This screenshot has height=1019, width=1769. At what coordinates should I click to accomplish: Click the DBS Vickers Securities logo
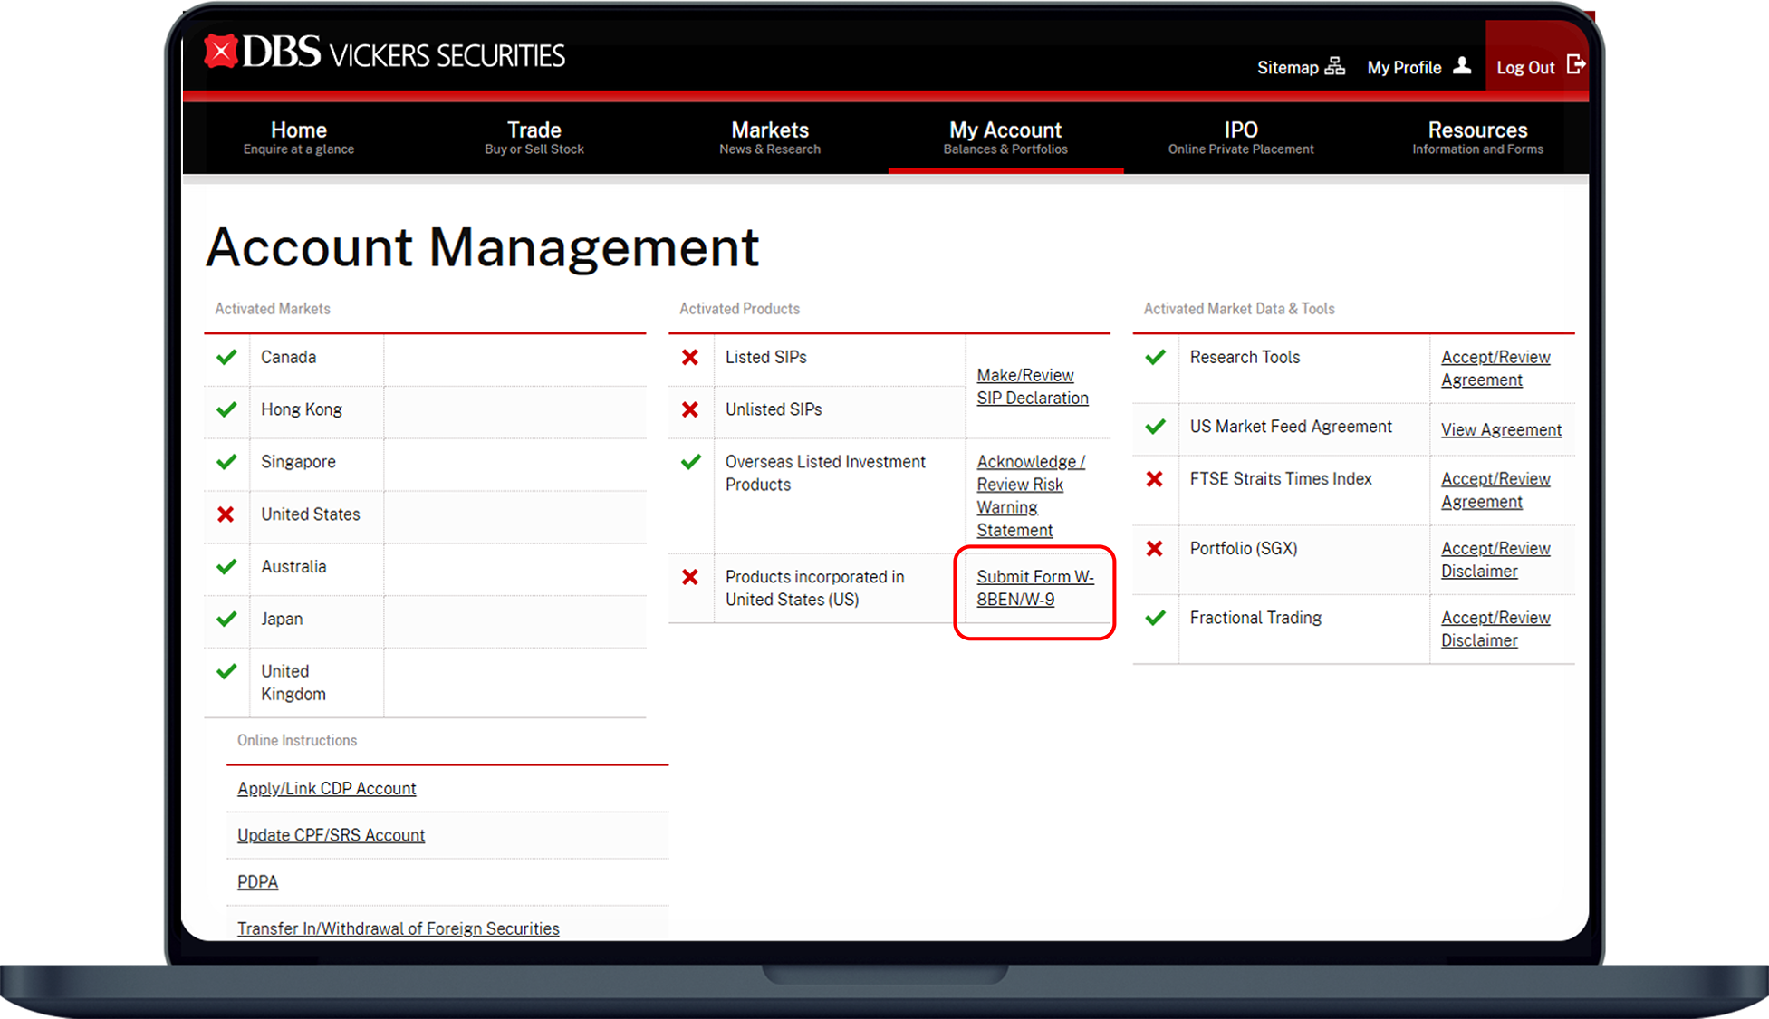tap(384, 53)
